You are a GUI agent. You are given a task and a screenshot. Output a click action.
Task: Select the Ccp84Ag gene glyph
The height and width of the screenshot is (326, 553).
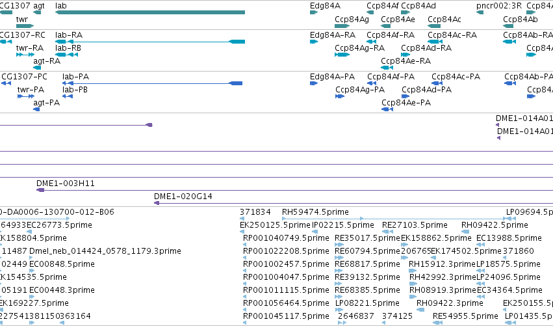(342, 26)
